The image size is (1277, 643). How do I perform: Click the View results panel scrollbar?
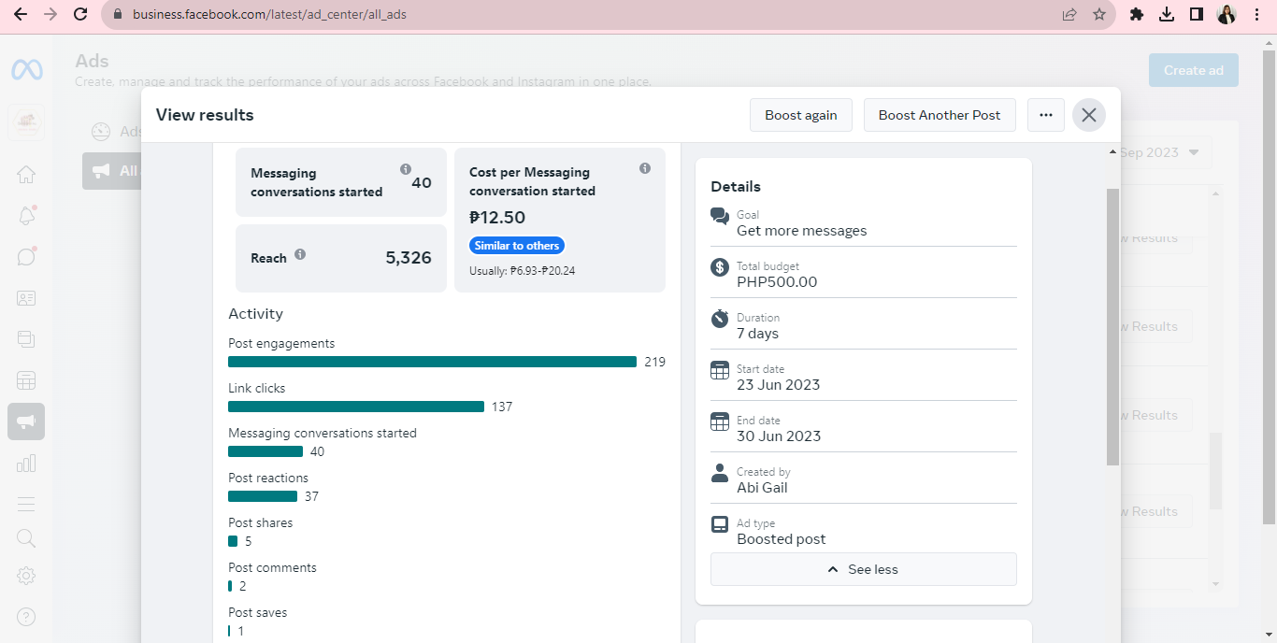(1112, 327)
